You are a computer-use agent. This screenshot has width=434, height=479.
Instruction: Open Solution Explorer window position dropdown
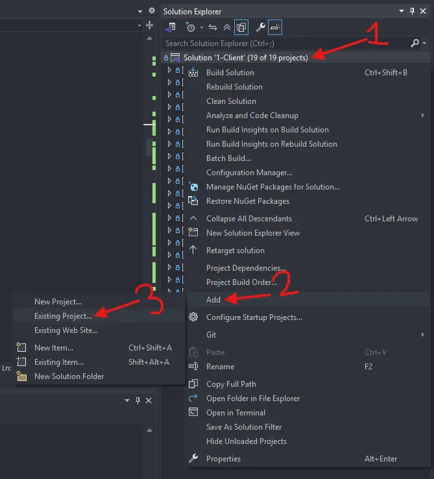[402, 11]
